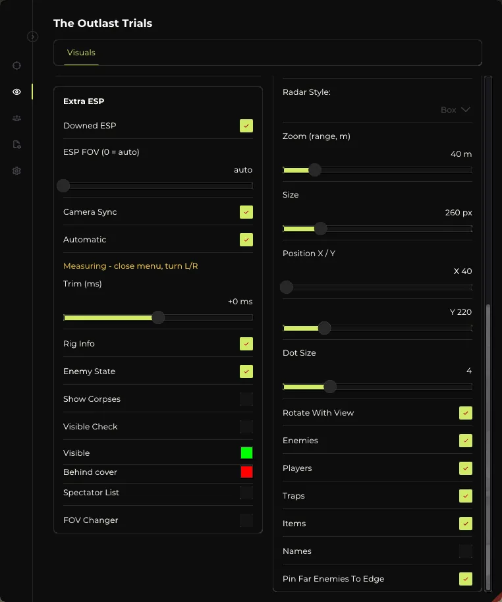Click the Dot Size slider handle
Screen dimensions: 502x602
click(x=330, y=387)
